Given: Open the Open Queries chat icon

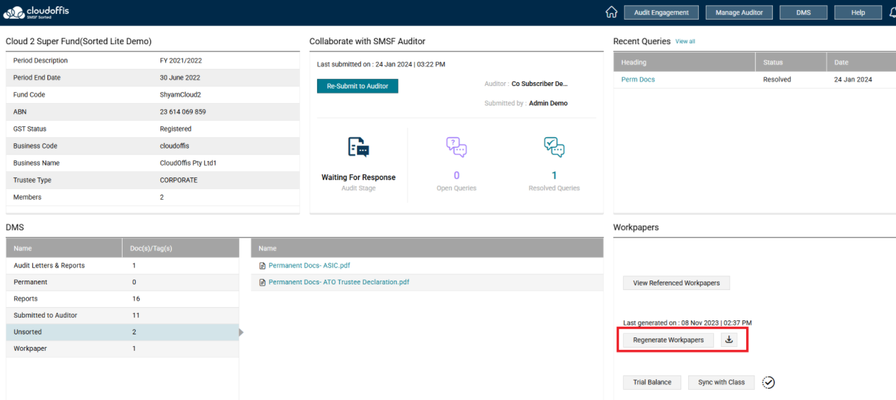Looking at the screenshot, I should (x=456, y=147).
